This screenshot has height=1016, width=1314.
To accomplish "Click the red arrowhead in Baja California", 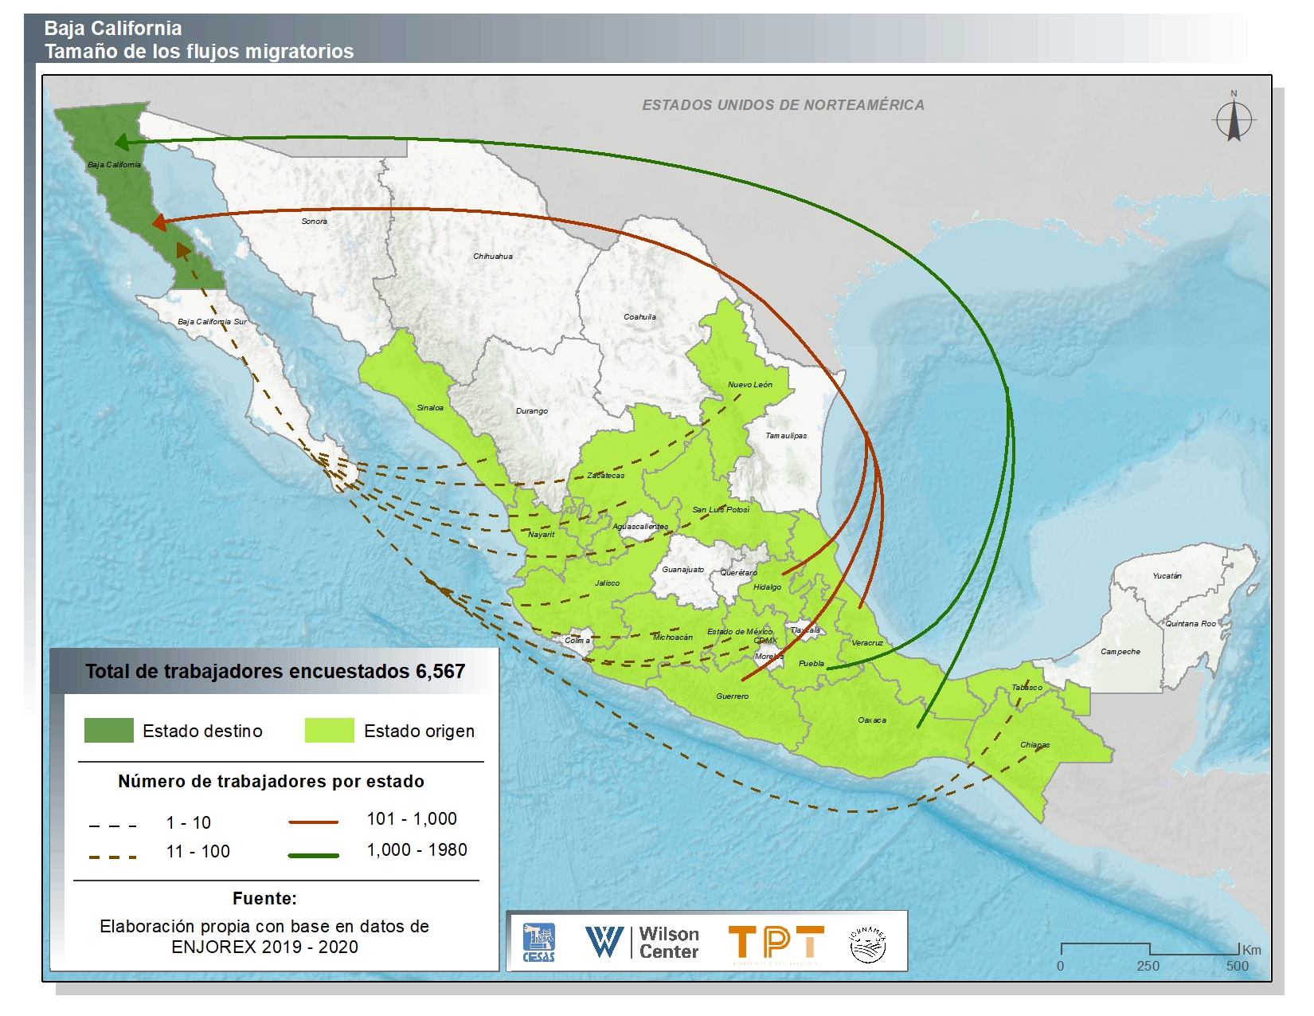I will pos(159,222).
